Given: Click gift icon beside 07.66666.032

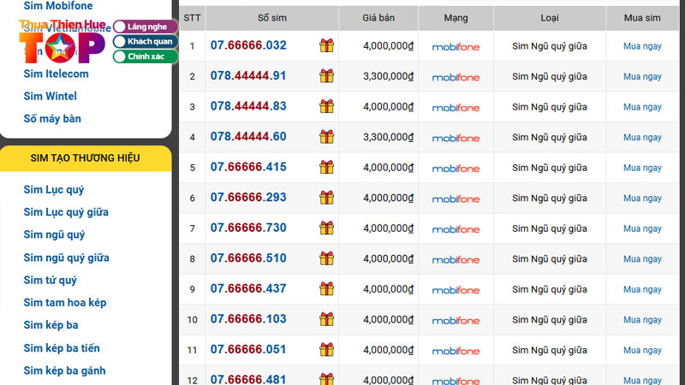Looking at the screenshot, I should click(x=327, y=46).
